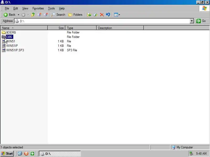Click the 1 KB size of WIN51IP.SP3

(61, 50)
